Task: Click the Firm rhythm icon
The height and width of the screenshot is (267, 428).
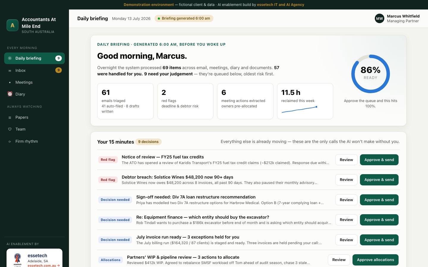Action: [10, 142]
